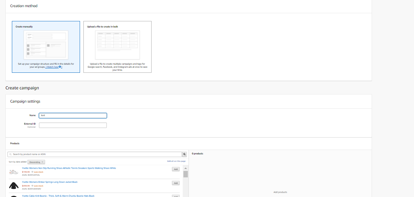Click the black down jacket thumbnail

pyautogui.click(x=14, y=185)
